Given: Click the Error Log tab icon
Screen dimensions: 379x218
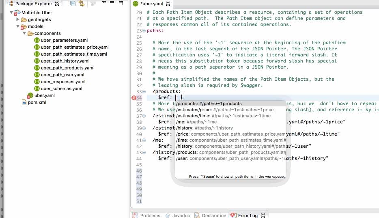Looking at the screenshot, I should 233,215.
